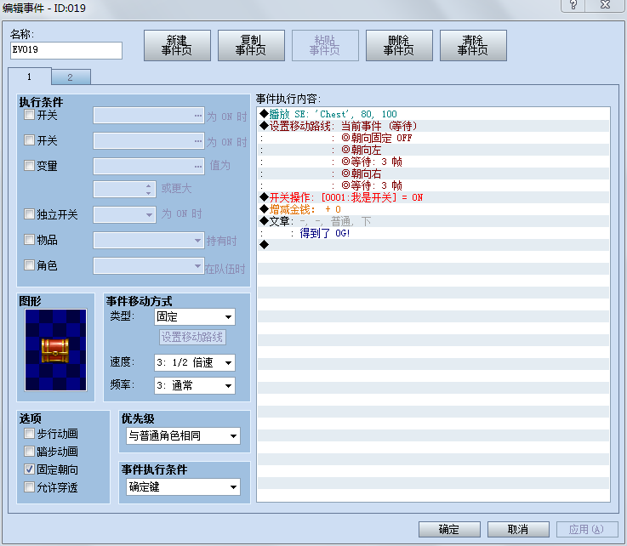Select the 朝向左 line

(x=434, y=150)
